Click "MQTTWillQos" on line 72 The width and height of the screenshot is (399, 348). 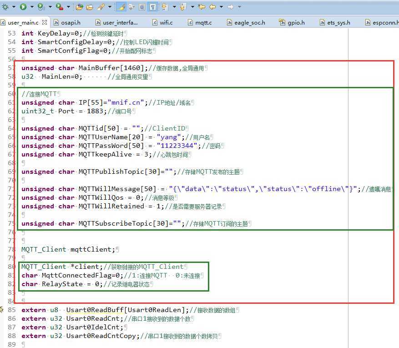pyautogui.click(x=101, y=198)
